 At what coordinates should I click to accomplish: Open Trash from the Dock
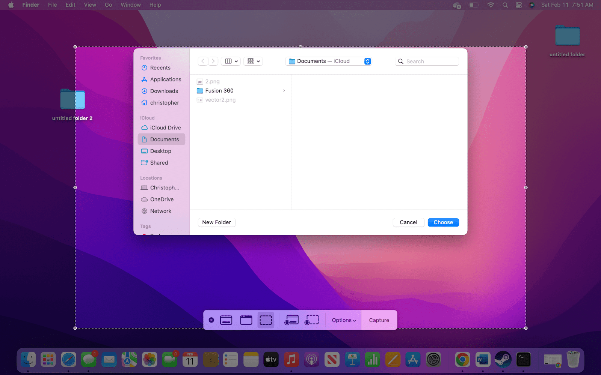[573, 359]
